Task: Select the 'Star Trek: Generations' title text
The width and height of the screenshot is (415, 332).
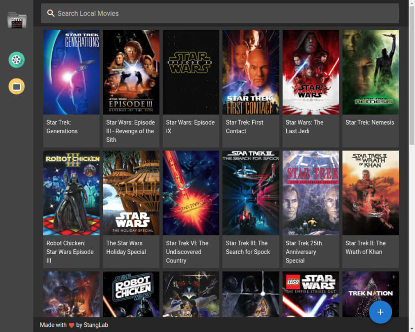Action: [62, 127]
